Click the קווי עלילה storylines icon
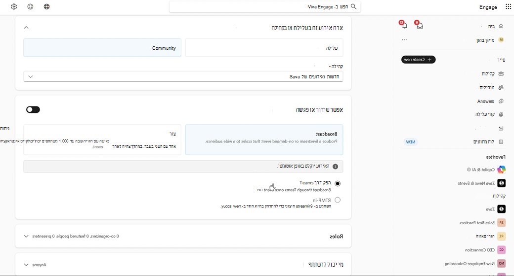The width and height of the screenshot is (514, 276). pyautogui.click(x=501, y=114)
